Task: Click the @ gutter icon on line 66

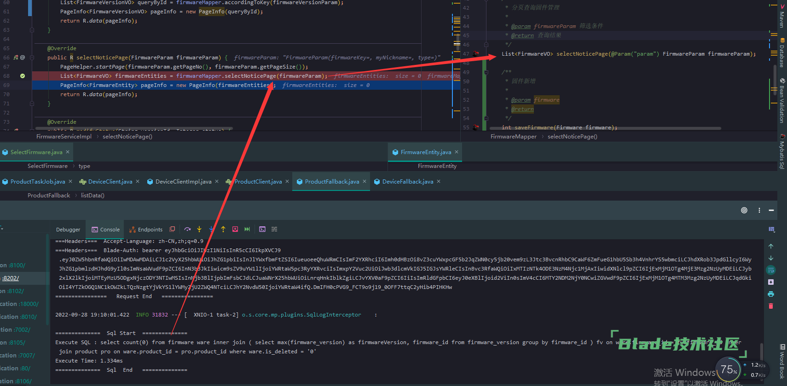Action: pos(23,58)
